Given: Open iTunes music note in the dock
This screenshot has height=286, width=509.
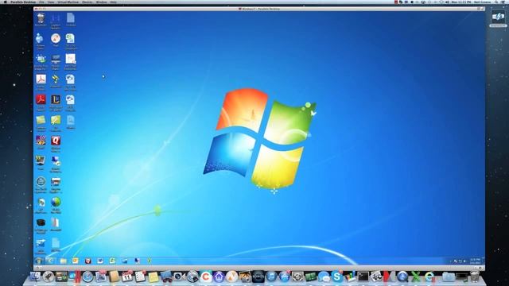Looking at the screenshot, I should pyautogui.click(x=271, y=276).
